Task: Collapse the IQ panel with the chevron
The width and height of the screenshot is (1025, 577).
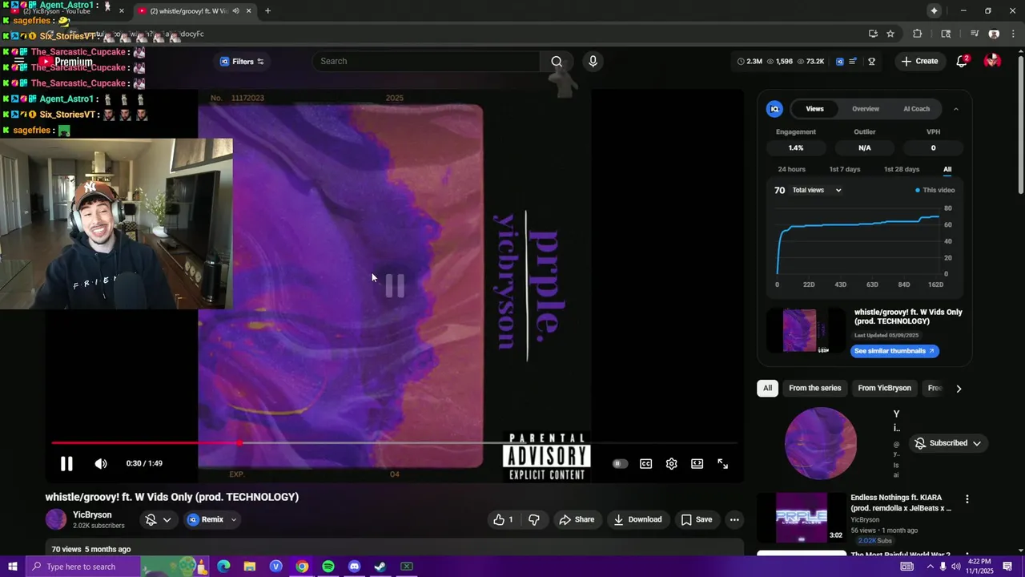Action: (955, 109)
